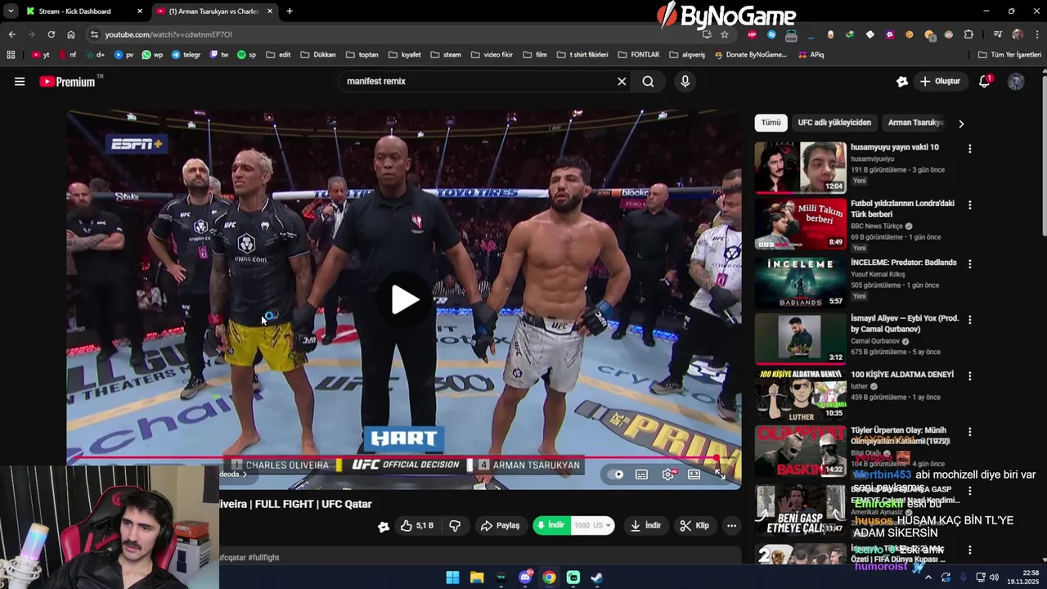1047x589 pixels.
Task: Click the YouTube Premium logo
Action: pos(67,82)
